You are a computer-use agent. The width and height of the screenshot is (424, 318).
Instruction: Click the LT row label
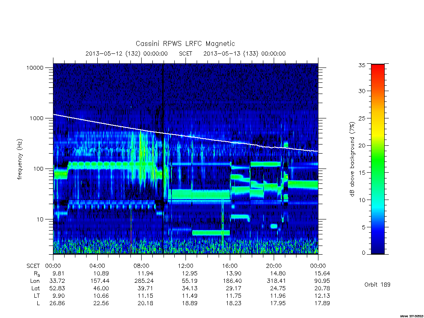[x=36, y=296]
